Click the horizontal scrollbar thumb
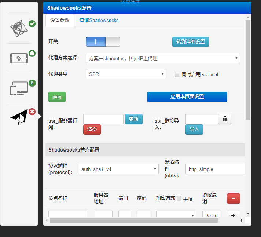Viewport: 261px width, 237px height. pos(134,220)
